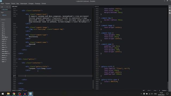
Task: Select index.html in Left working files
Action: pyautogui.click(x=5, y=10)
